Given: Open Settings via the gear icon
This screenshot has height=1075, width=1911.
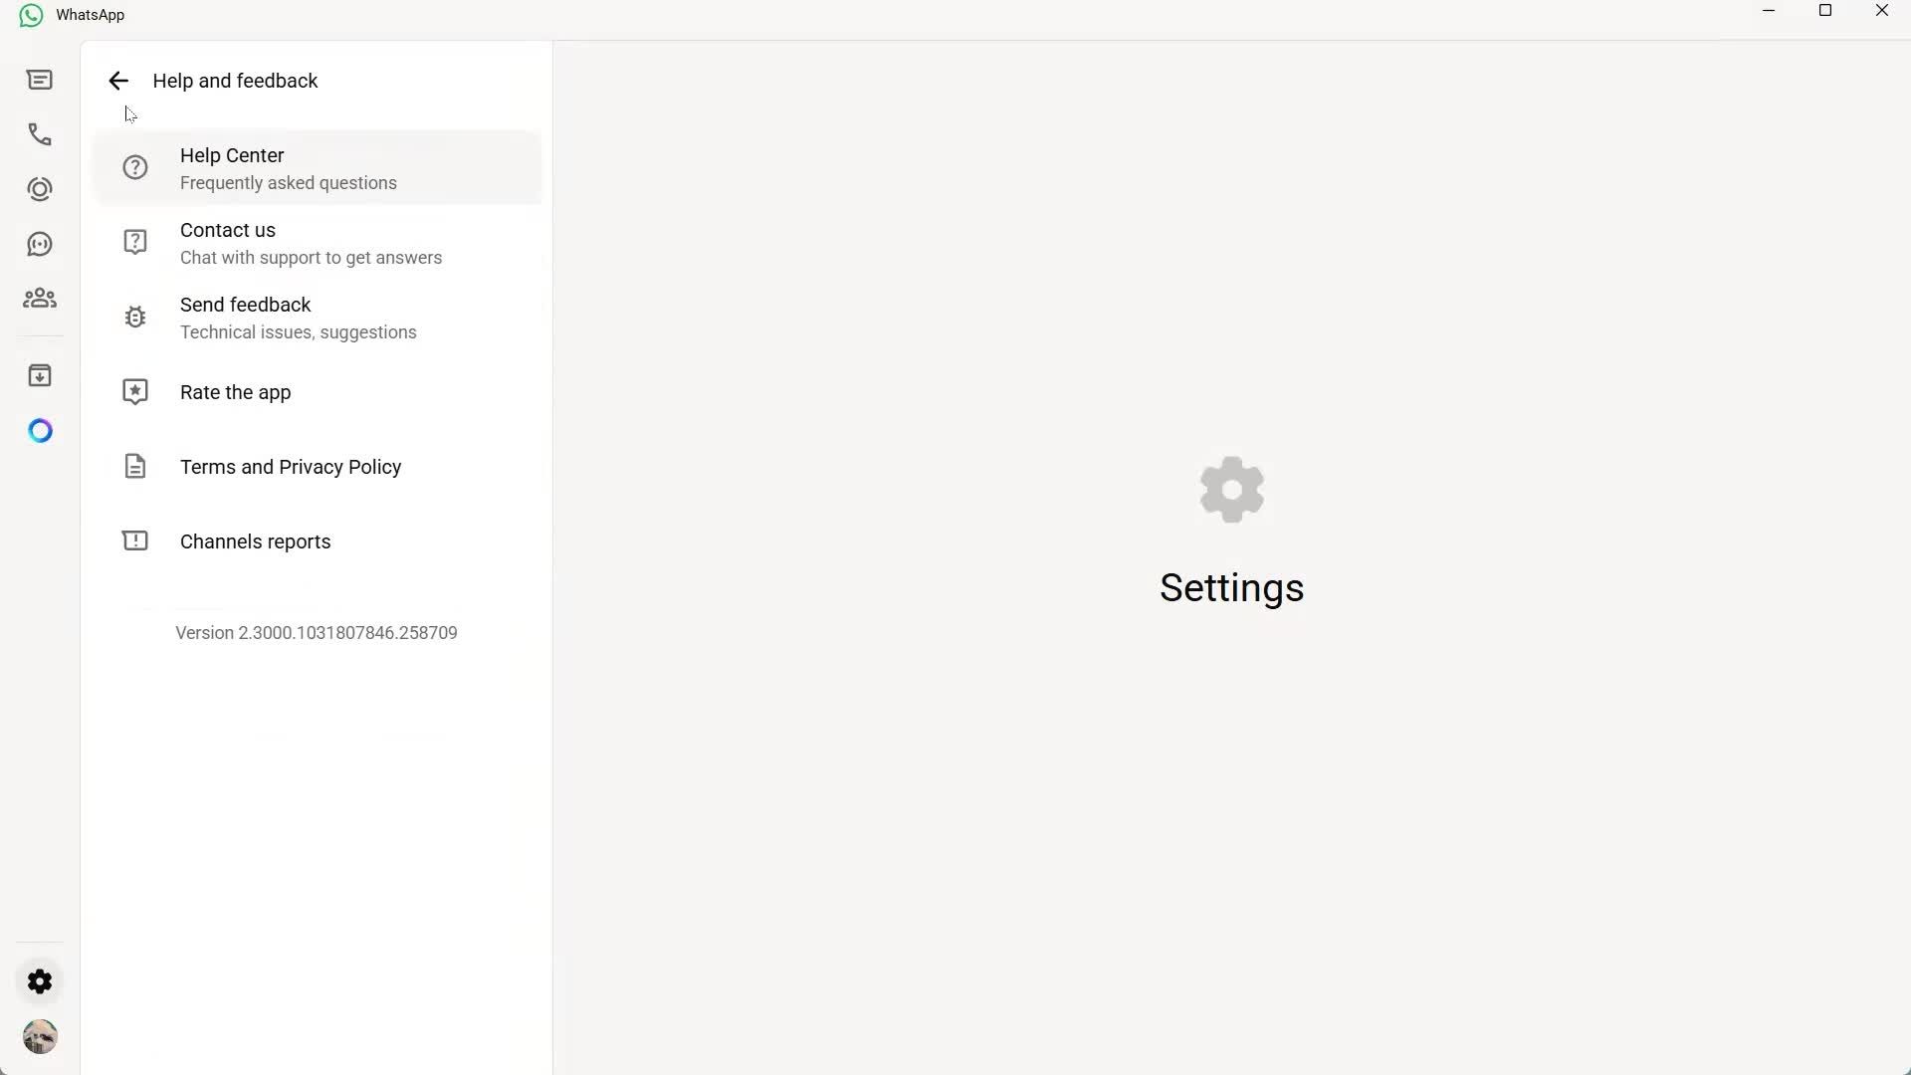Looking at the screenshot, I should 40,980.
